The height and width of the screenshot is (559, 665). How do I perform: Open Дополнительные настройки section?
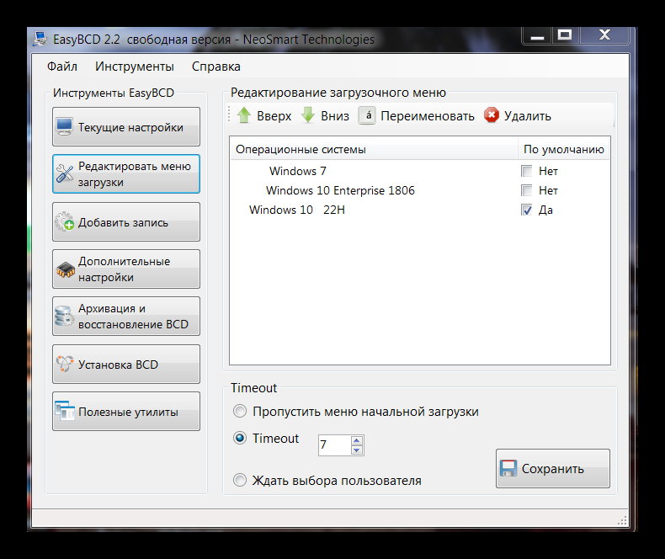[x=126, y=269]
